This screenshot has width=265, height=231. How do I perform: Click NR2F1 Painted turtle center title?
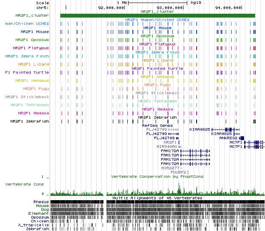[x=157, y=69]
